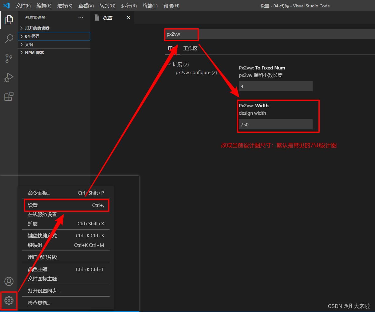Image resolution: width=375 pixels, height=312 pixels.
Task: Open the 终端(T) menu
Action: click(x=150, y=6)
